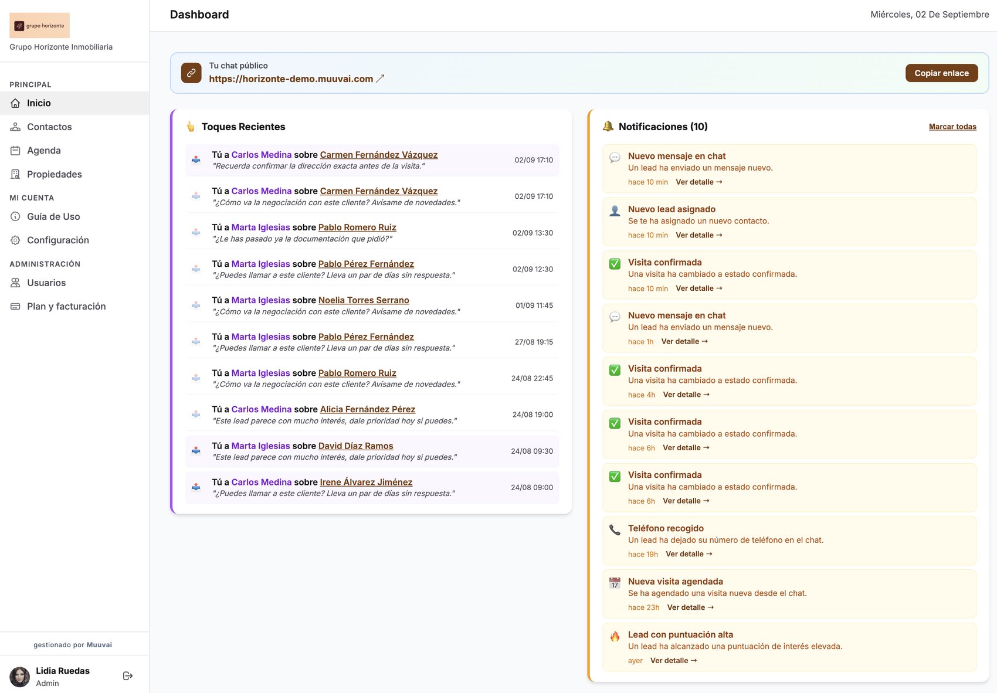Click Lidia Ruedas profile avatar

[x=19, y=677]
